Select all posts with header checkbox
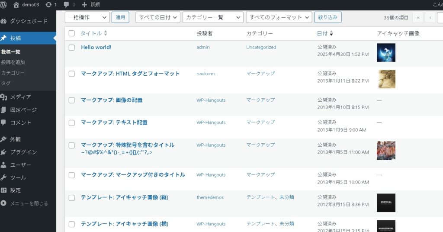 72,33
